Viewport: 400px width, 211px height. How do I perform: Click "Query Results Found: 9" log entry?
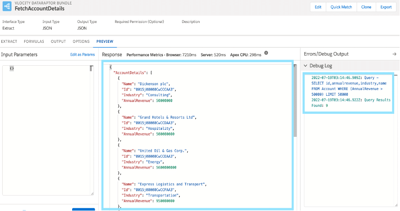pyautogui.click(x=351, y=103)
